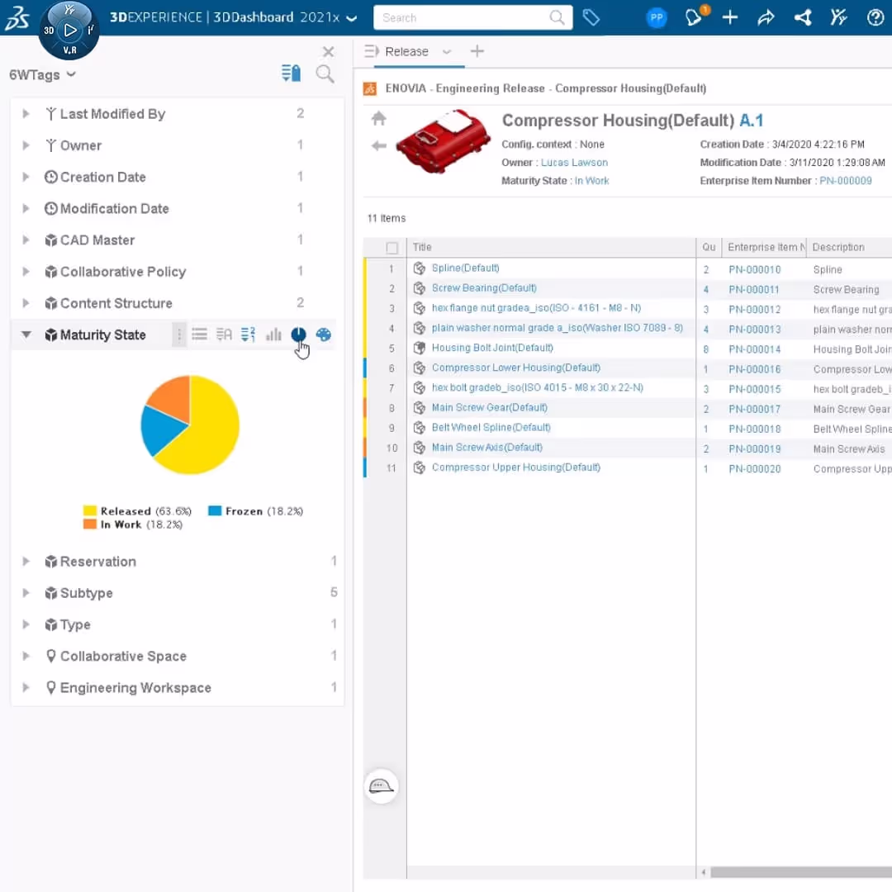This screenshot has height=892, width=892.
Task: Click the 3DS logo icon
Action: [17, 17]
